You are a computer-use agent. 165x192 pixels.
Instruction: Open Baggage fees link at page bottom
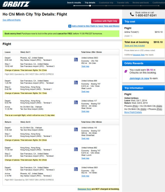[84, 189]
